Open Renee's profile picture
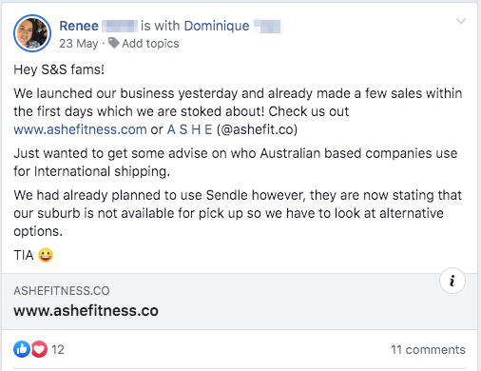481x371 pixels. point(32,33)
